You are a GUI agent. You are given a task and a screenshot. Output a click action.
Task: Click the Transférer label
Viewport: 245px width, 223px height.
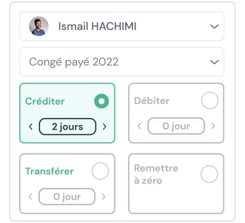pos(49,171)
